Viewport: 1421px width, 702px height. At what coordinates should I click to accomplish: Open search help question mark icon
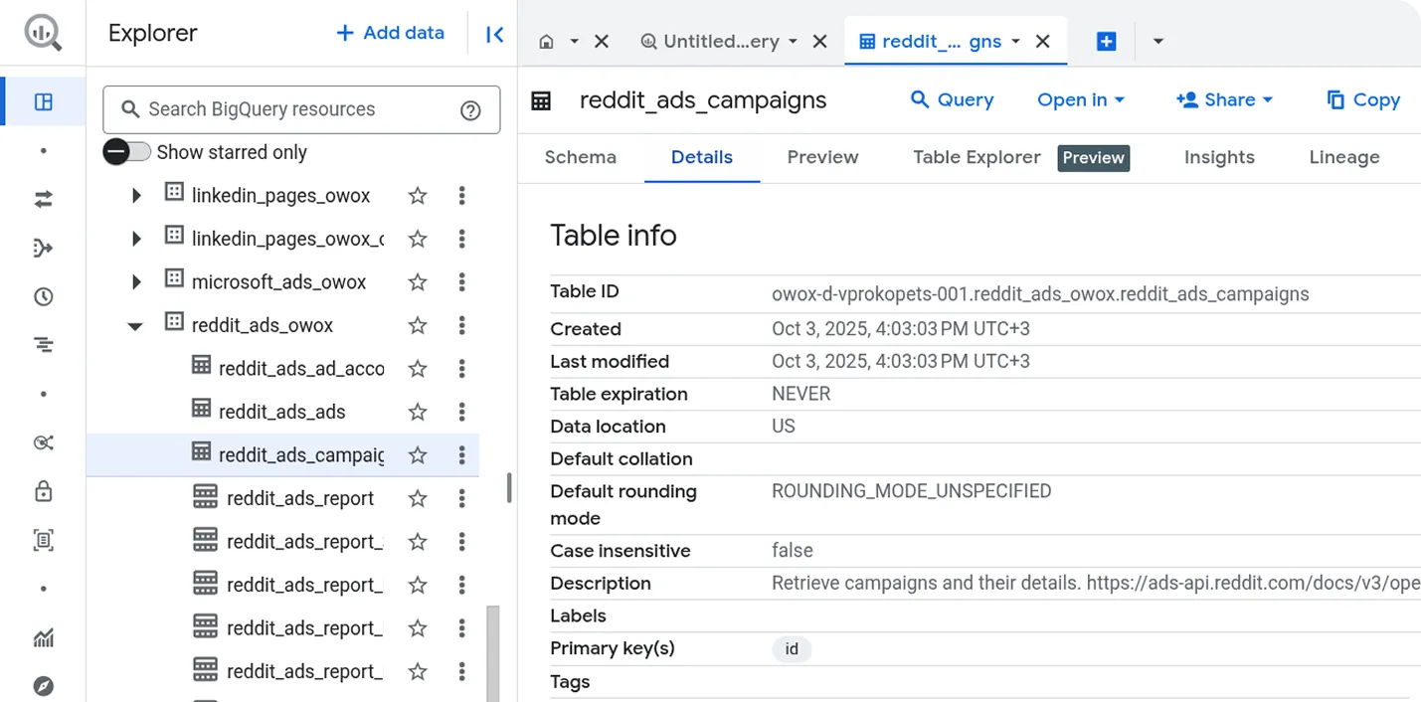470,110
